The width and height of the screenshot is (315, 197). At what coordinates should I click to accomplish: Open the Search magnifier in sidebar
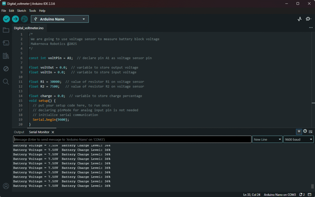[6, 82]
